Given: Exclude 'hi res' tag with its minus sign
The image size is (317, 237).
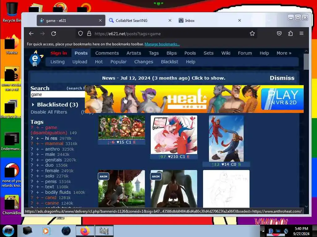Looking at the screenshot, I should tap(42, 138).
